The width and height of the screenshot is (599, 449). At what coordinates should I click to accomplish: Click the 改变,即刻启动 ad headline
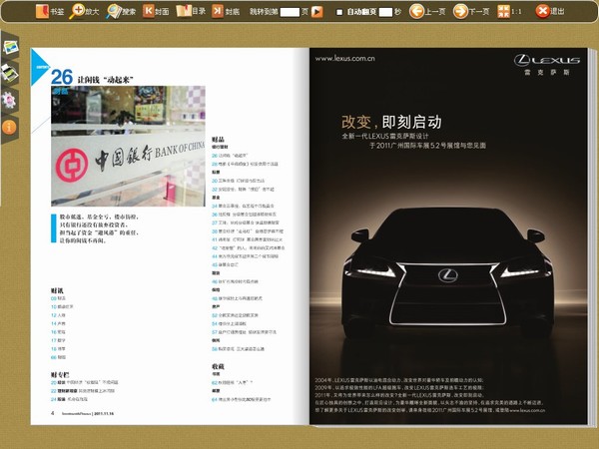coord(391,122)
